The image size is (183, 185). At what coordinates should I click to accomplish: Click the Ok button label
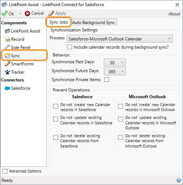11,14
